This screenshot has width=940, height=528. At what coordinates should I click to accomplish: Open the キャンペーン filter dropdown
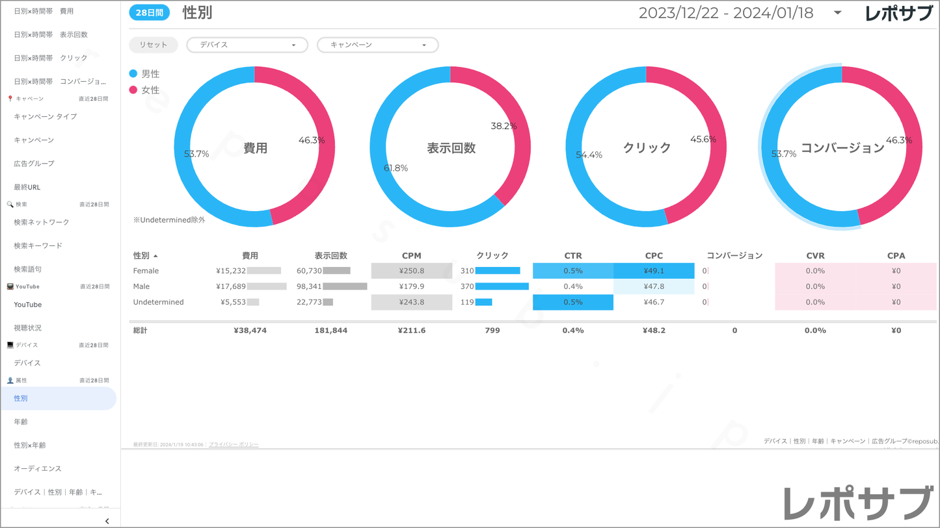click(377, 45)
